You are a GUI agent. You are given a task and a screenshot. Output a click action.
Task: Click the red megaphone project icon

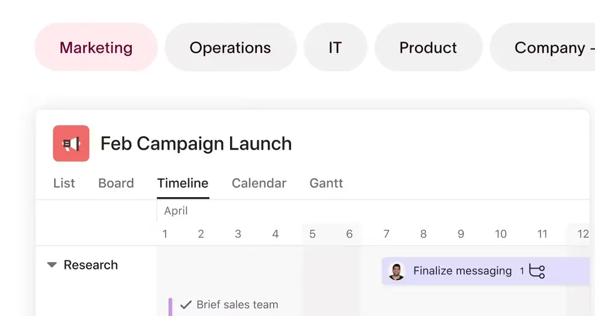coord(71,143)
